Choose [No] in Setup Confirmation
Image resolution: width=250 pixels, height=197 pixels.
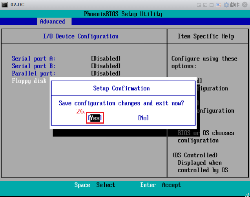[x=143, y=118]
